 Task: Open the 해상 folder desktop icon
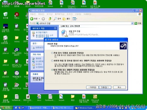(x=73, y=98)
